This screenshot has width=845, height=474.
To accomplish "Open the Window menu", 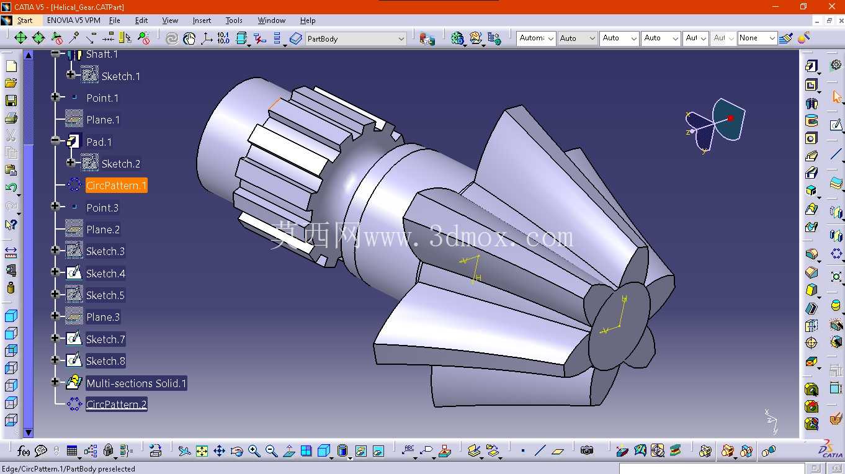I will tap(272, 20).
